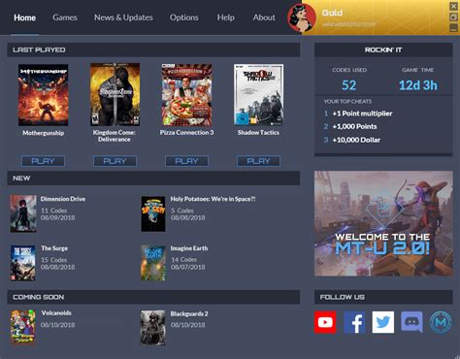Select the Imagine Earth title link
The height and width of the screenshot is (359, 460).
pyautogui.click(x=189, y=248)
